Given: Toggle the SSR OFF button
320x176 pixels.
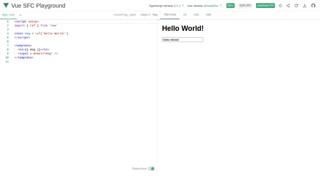Looking at the screenshot, I should tap(245, 6).
